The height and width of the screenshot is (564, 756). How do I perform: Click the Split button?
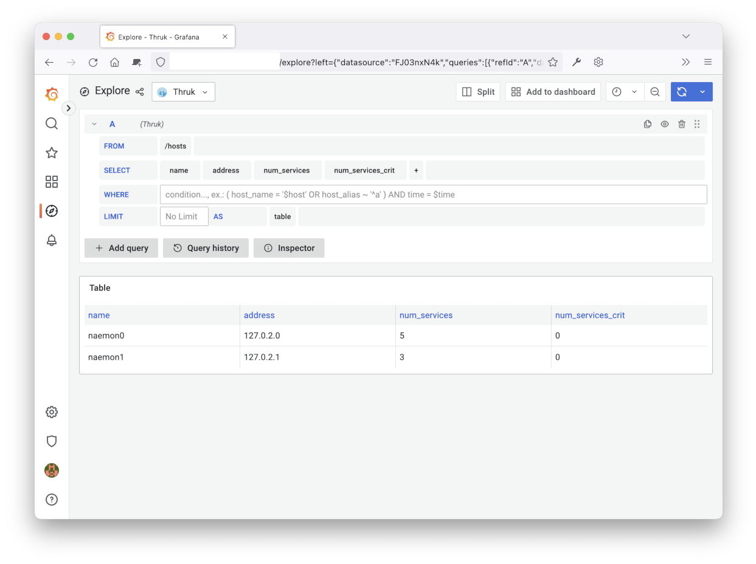pos(478,92)
